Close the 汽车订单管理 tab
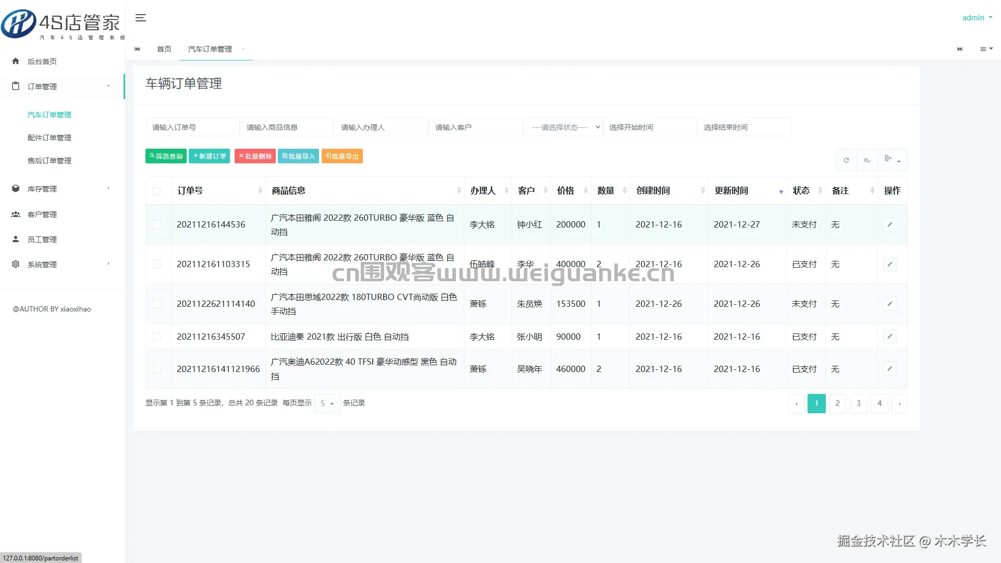 click(243, 49)
